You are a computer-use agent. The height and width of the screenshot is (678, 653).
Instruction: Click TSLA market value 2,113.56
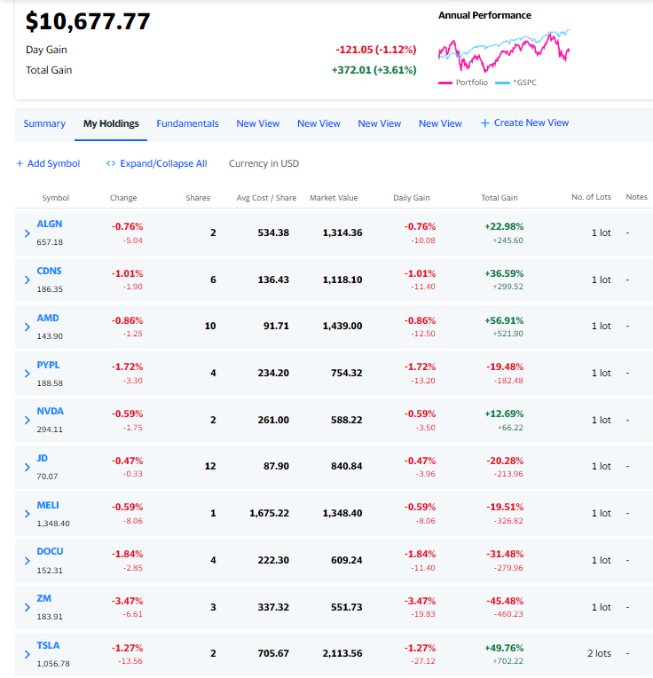click(x=342, y=653)
